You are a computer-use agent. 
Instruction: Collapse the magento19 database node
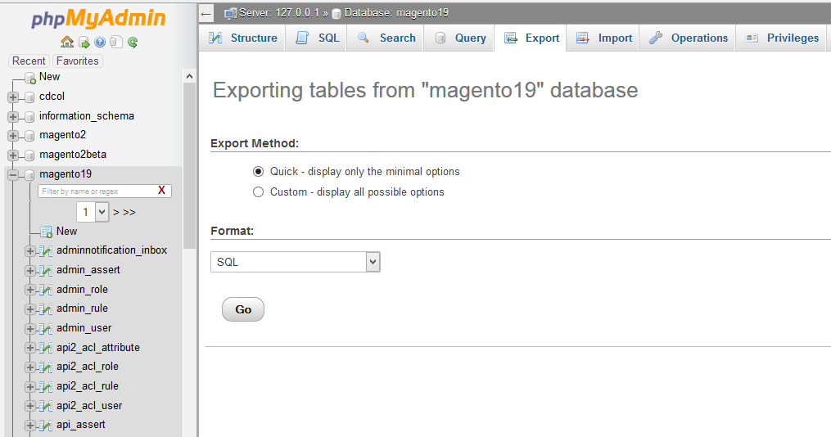13,175
